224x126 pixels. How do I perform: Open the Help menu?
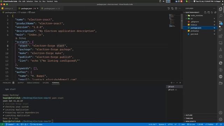[56, 1]
